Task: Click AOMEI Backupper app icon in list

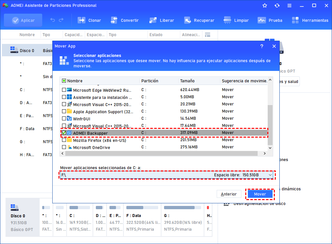Action: click(69, 133)
